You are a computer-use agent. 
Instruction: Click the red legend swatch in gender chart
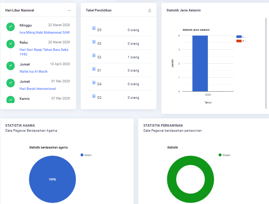pos(239,41)
